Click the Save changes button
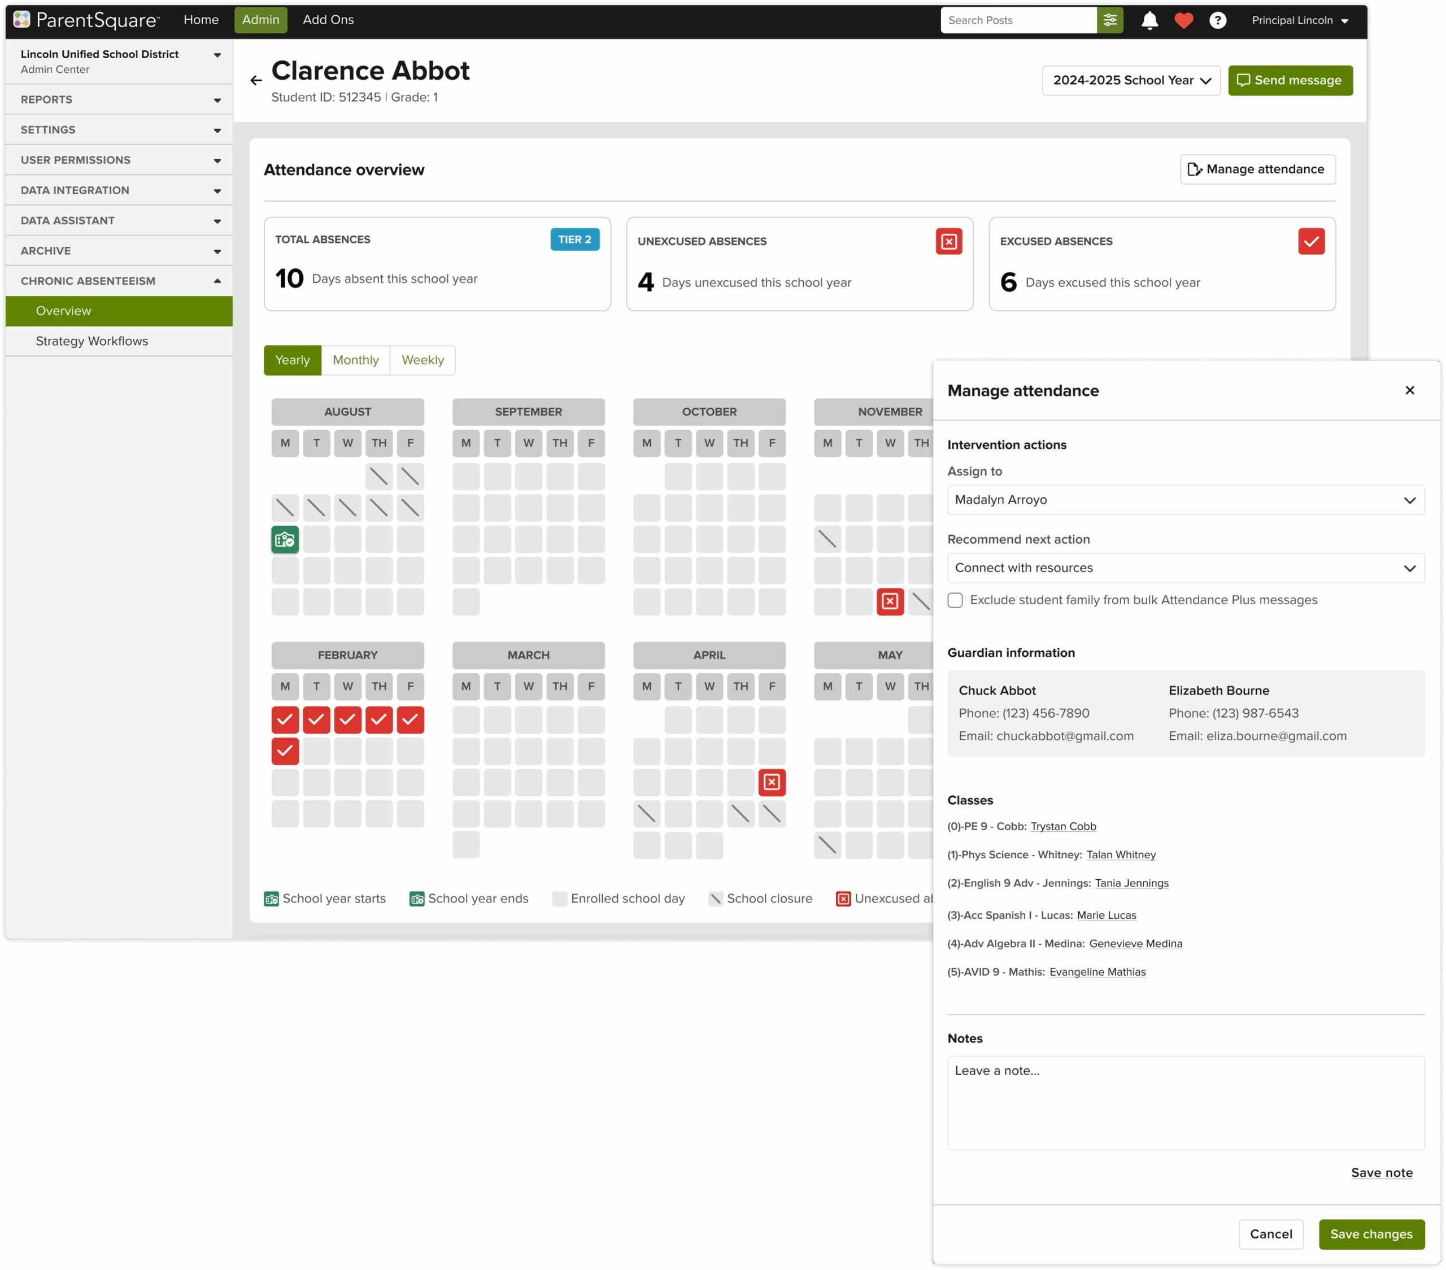The width and height of the screenshot is (1446, 1270). [x=1370, y=1234]
